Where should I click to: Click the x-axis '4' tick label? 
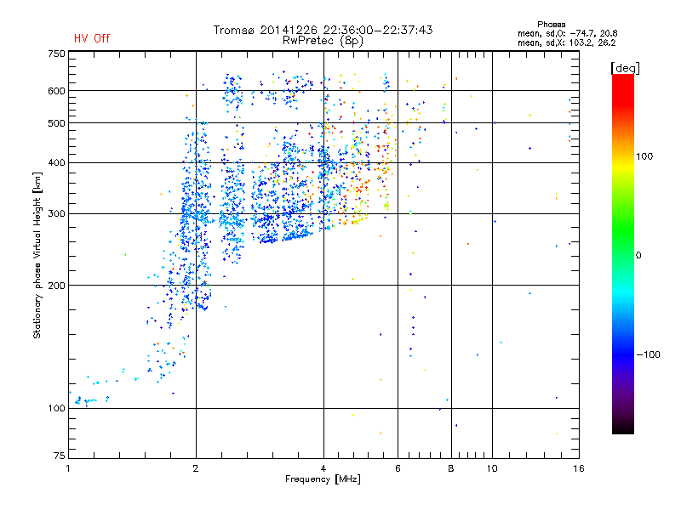[323, 468]
